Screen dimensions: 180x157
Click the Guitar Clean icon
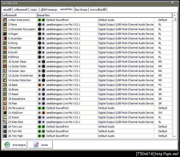(5, 62)
